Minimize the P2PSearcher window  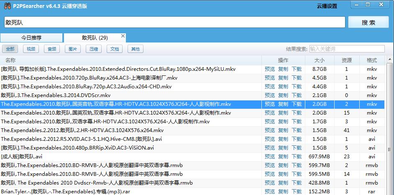point(356,5)
